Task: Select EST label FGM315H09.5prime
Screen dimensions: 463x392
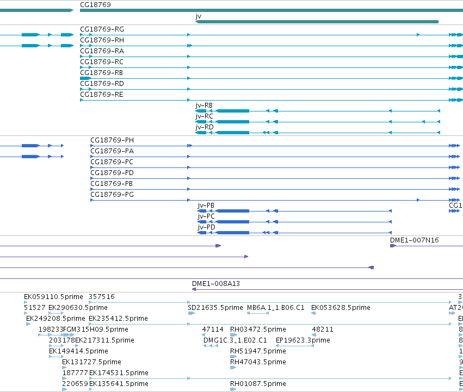Action: click(x=96, y=329)
